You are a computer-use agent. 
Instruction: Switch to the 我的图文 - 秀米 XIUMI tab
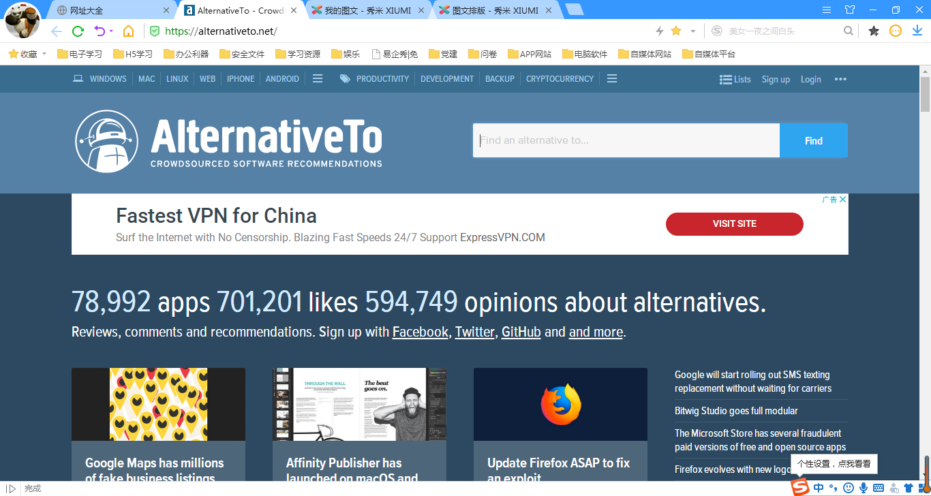coord(369,10)
